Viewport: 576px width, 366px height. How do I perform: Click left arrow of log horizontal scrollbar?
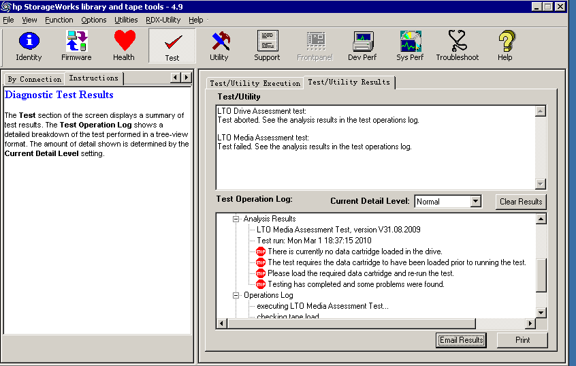(x=221, y=324)
